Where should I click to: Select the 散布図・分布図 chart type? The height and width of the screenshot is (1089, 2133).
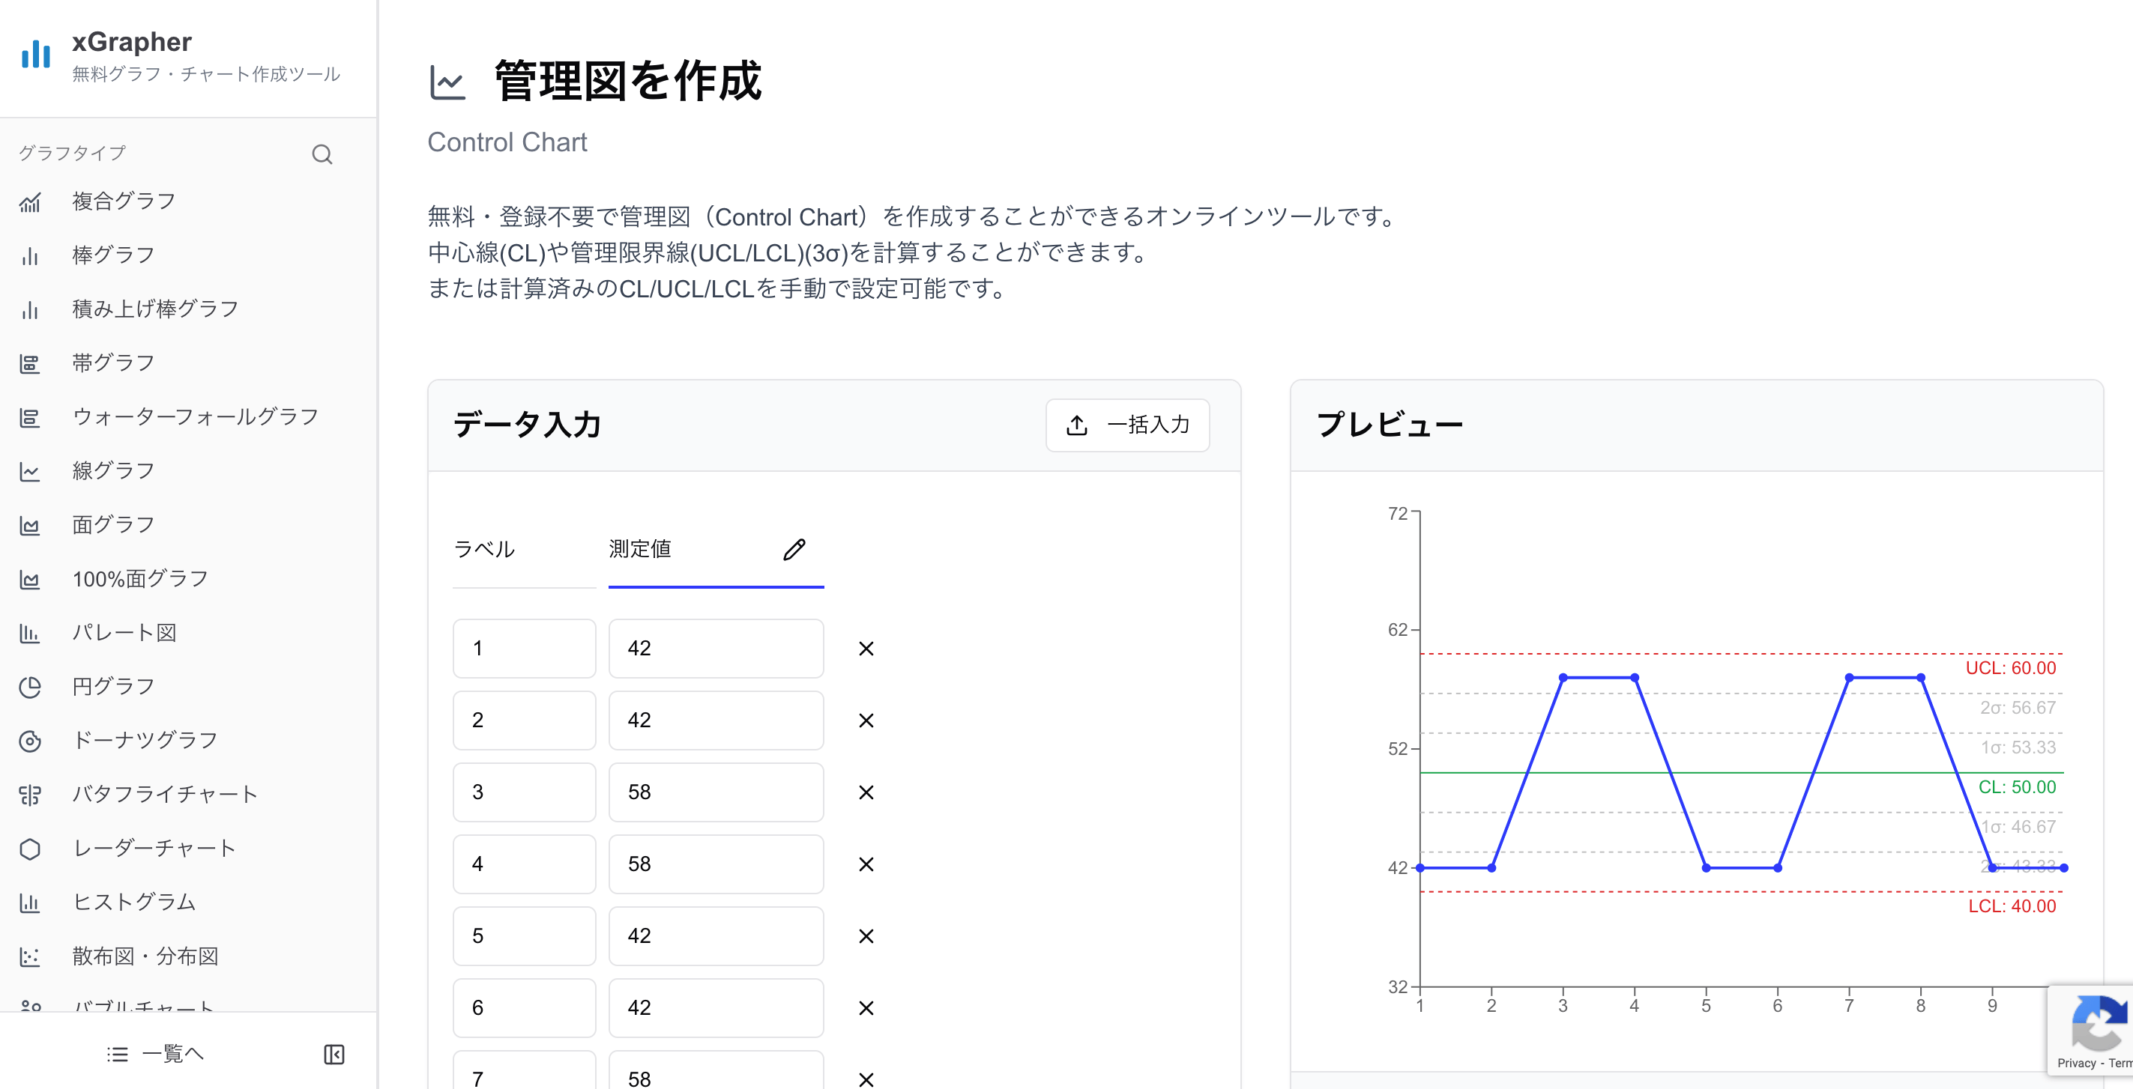point(145,956)
